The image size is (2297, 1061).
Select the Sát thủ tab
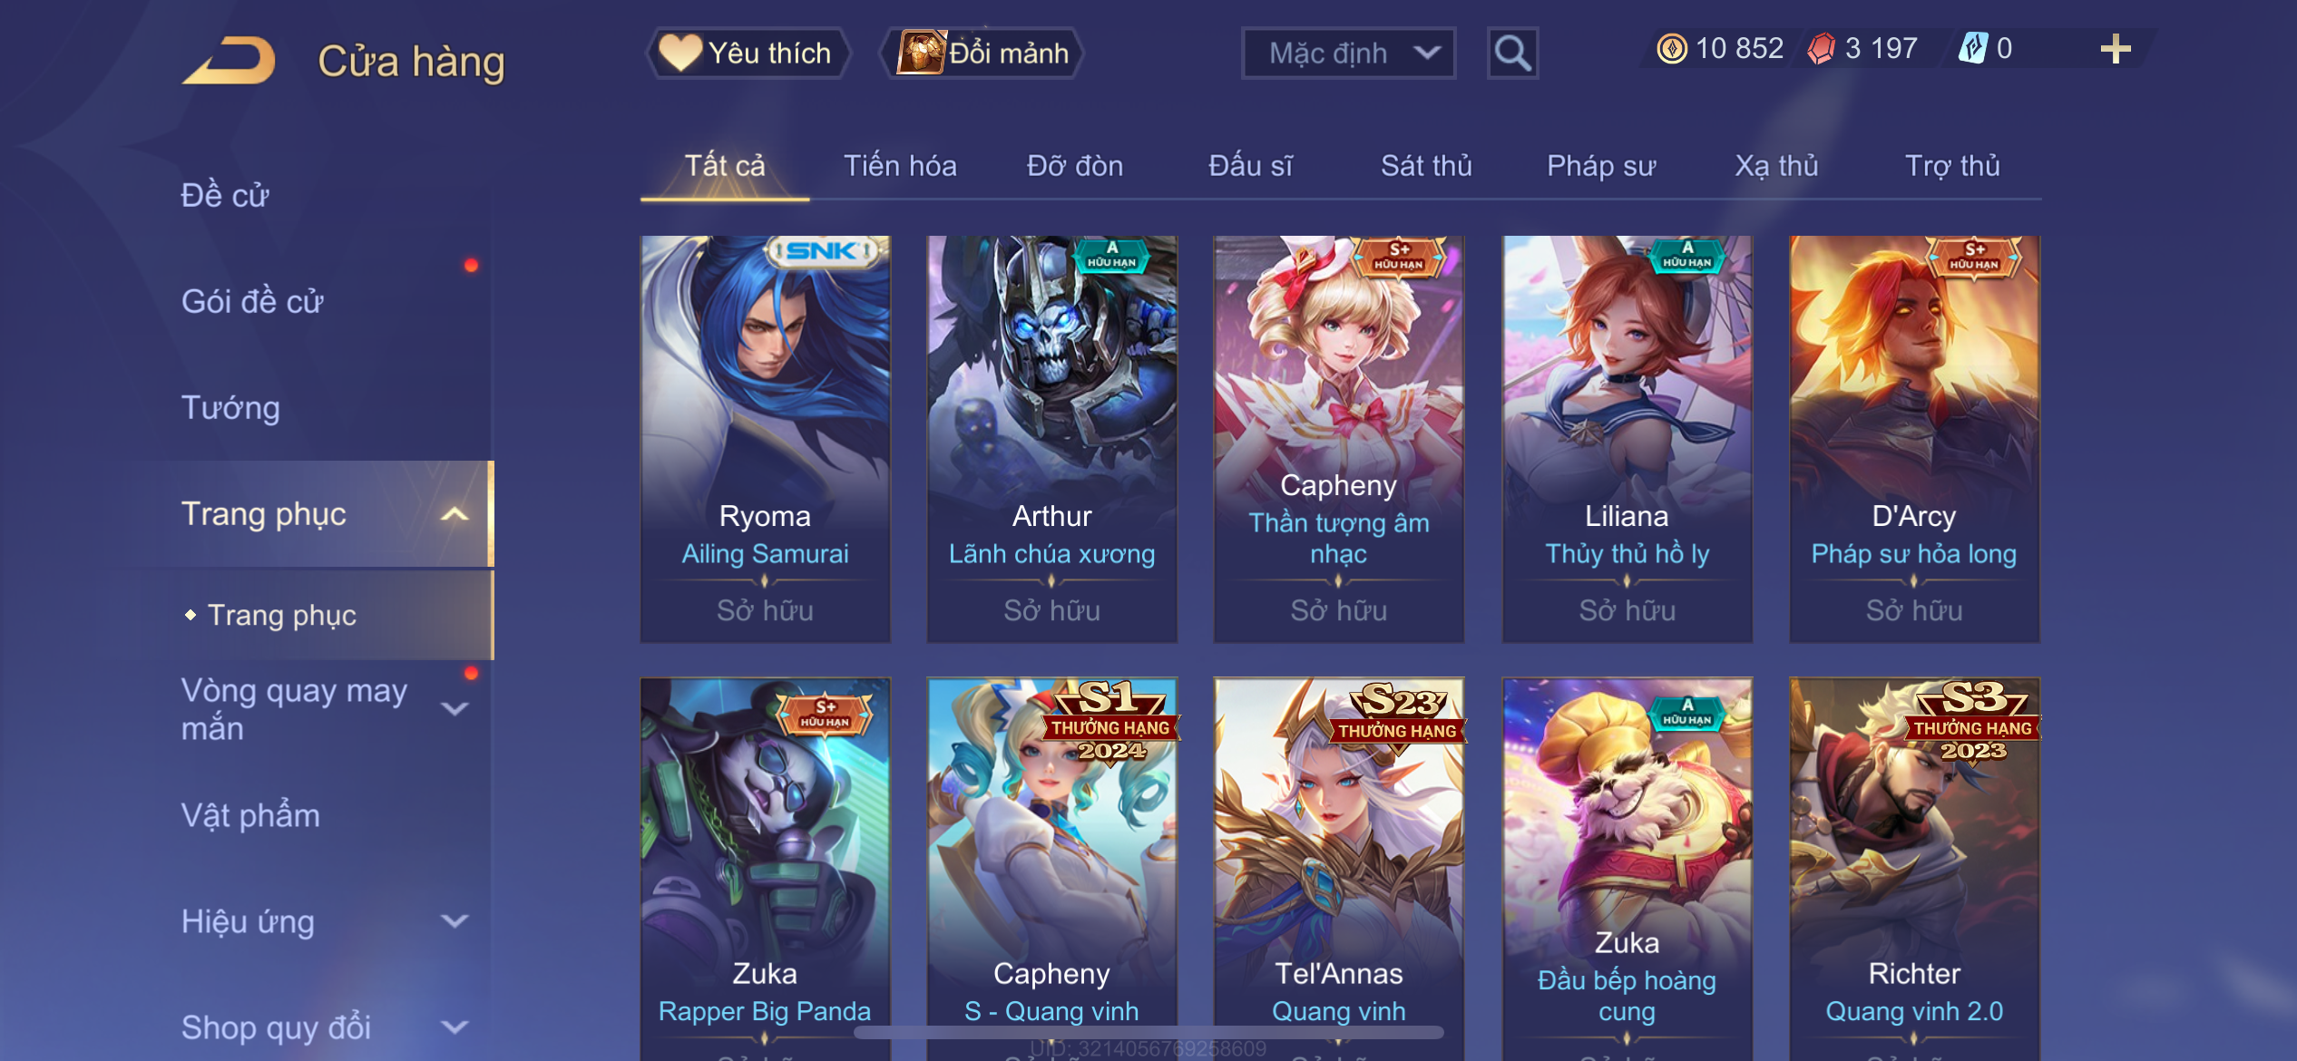[x=1426, y=166]
